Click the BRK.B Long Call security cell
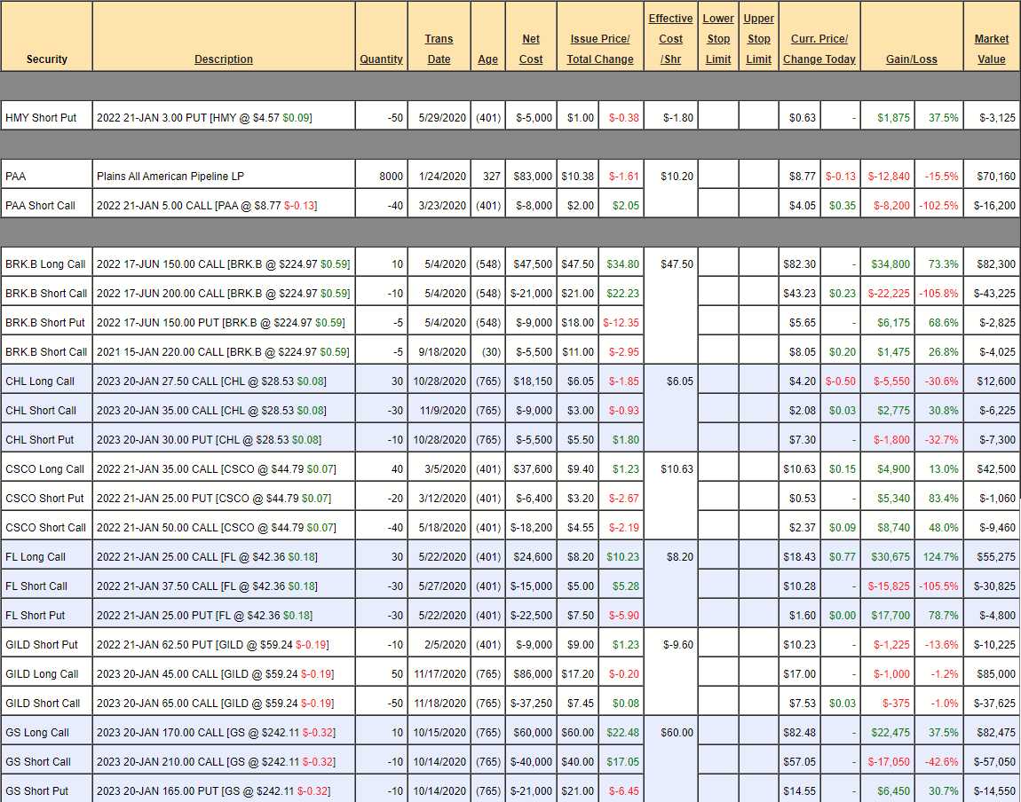Screen dimensions: 1021x802 [45, 264]
